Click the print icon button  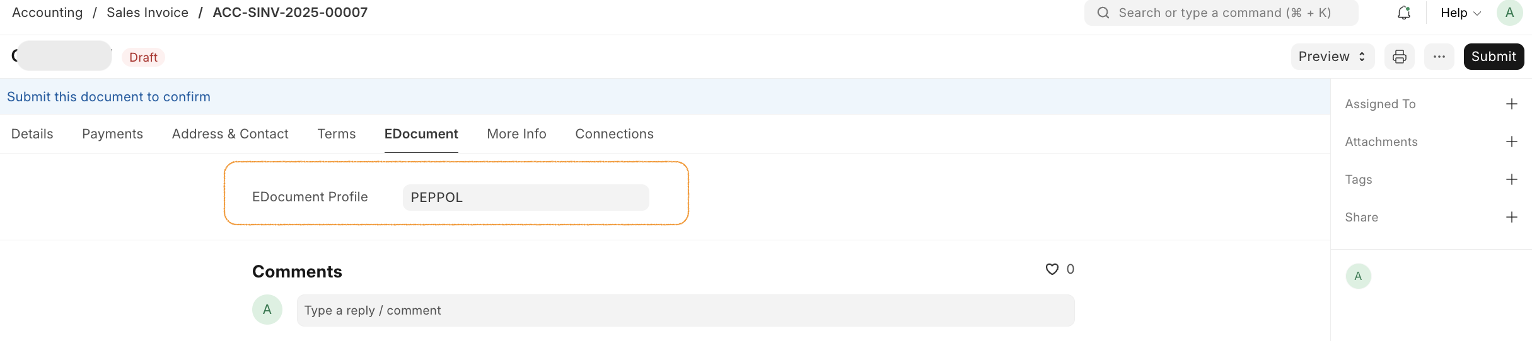1399,57
